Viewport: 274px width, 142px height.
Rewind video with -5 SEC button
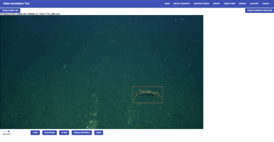[x=35, y=133]
